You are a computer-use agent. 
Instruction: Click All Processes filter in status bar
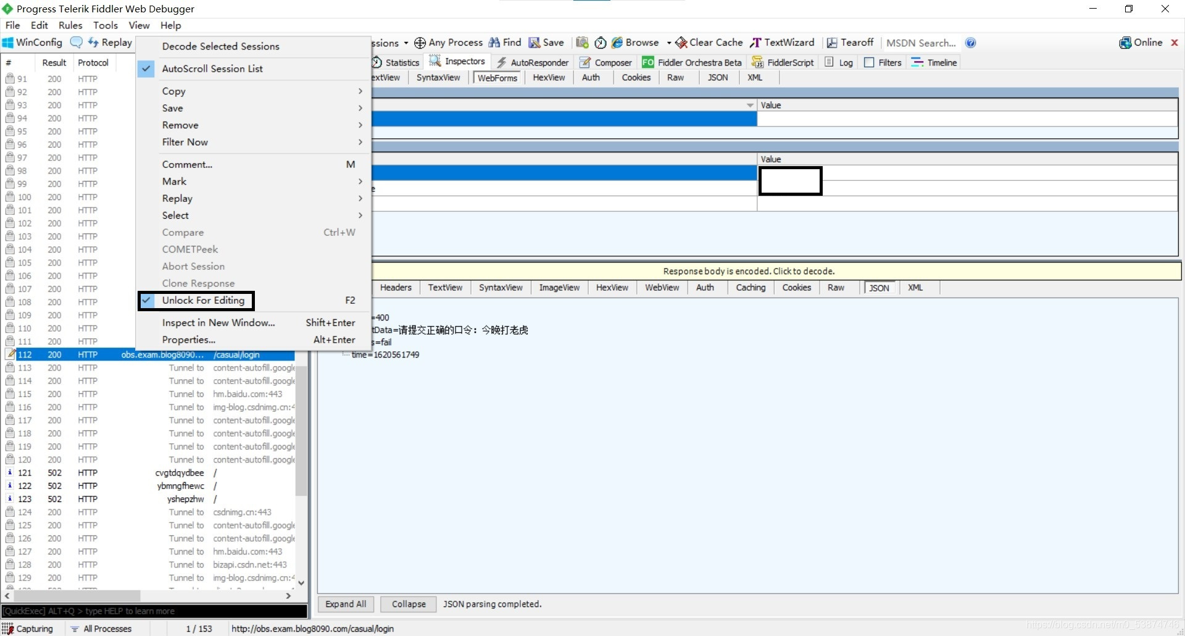point(101,629)
